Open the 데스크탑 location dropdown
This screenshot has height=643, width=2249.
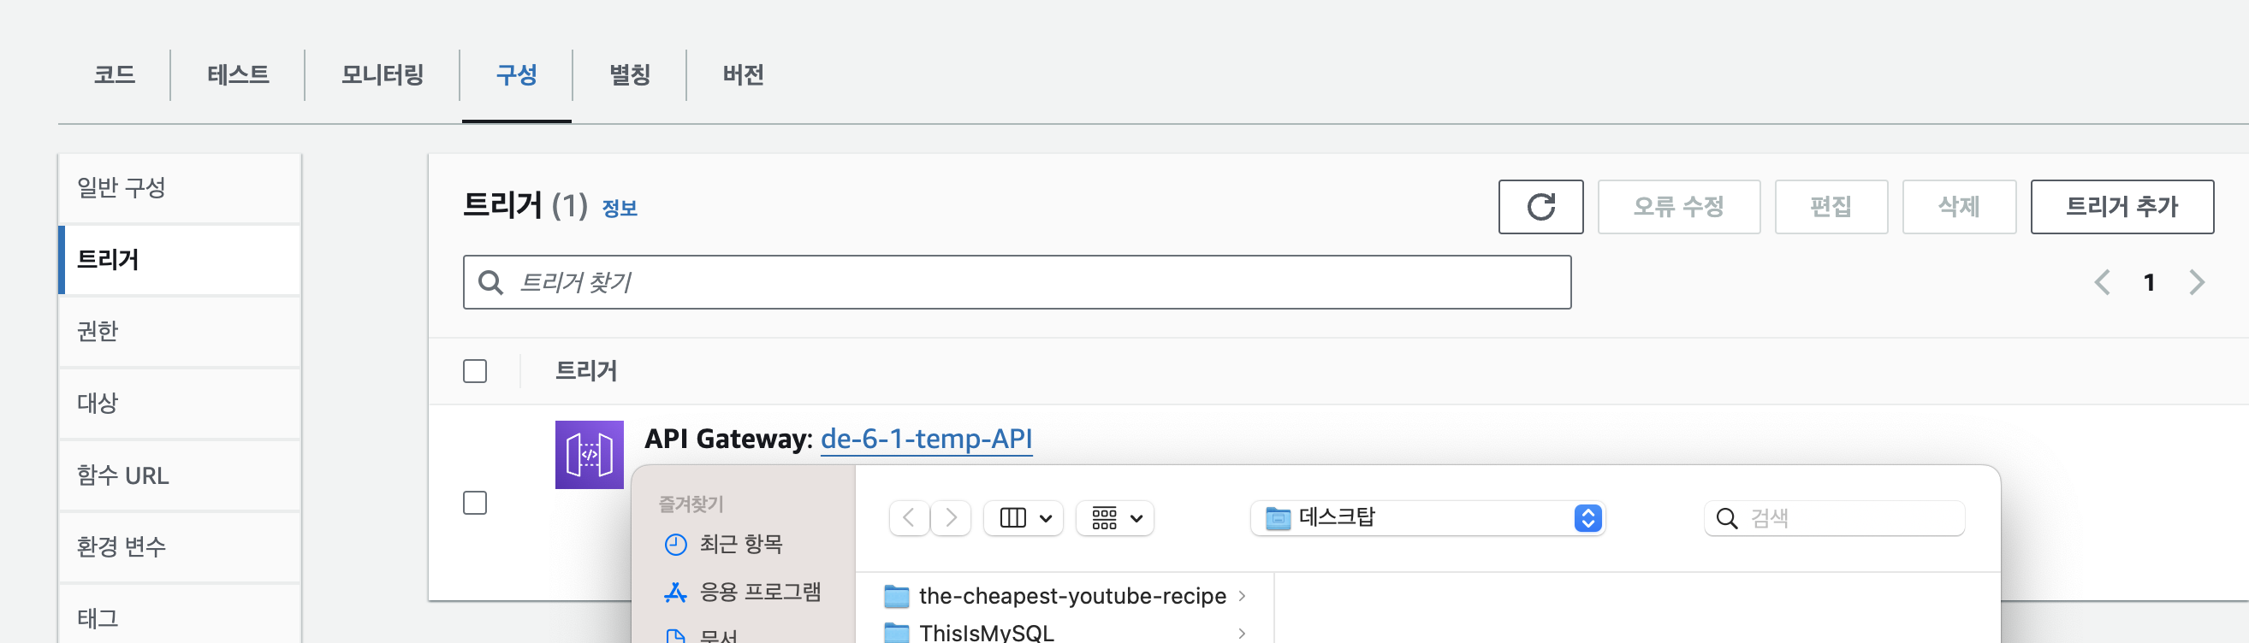(x=1428, y=518)
